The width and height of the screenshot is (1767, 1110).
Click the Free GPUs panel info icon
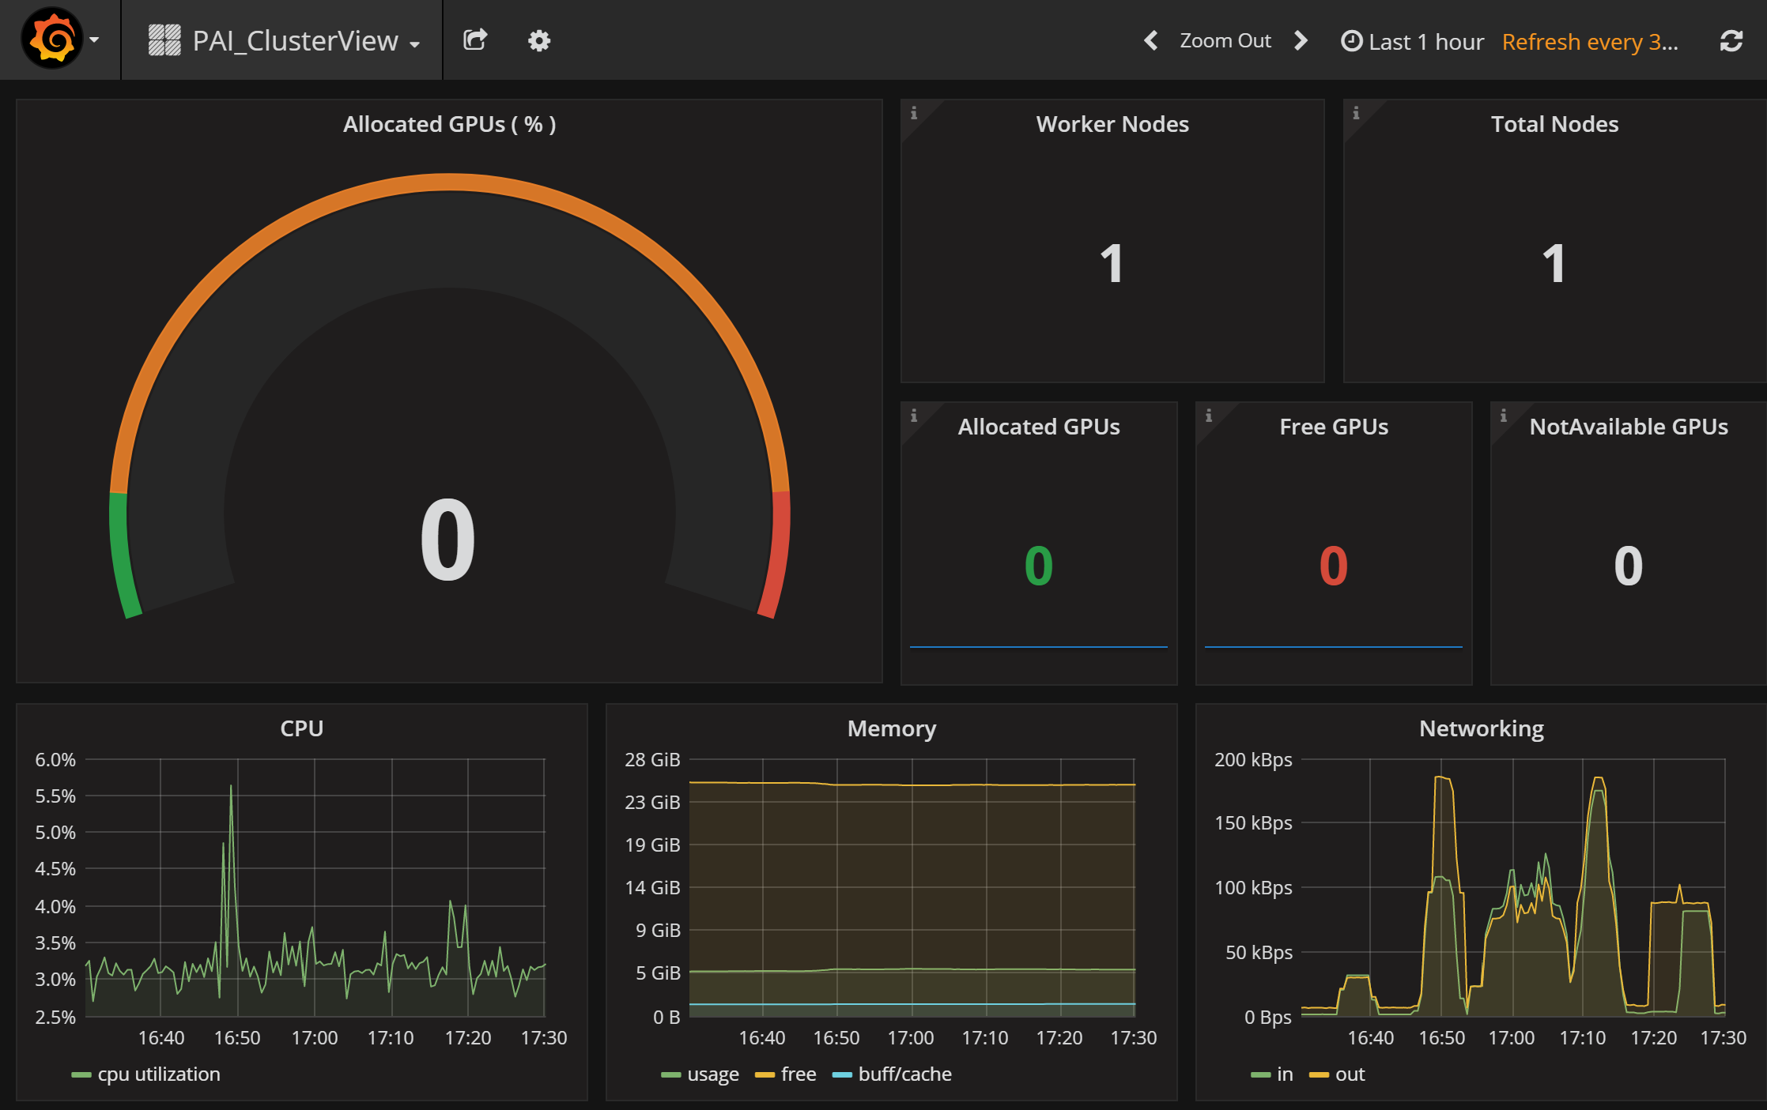[x=1209, y=416]
